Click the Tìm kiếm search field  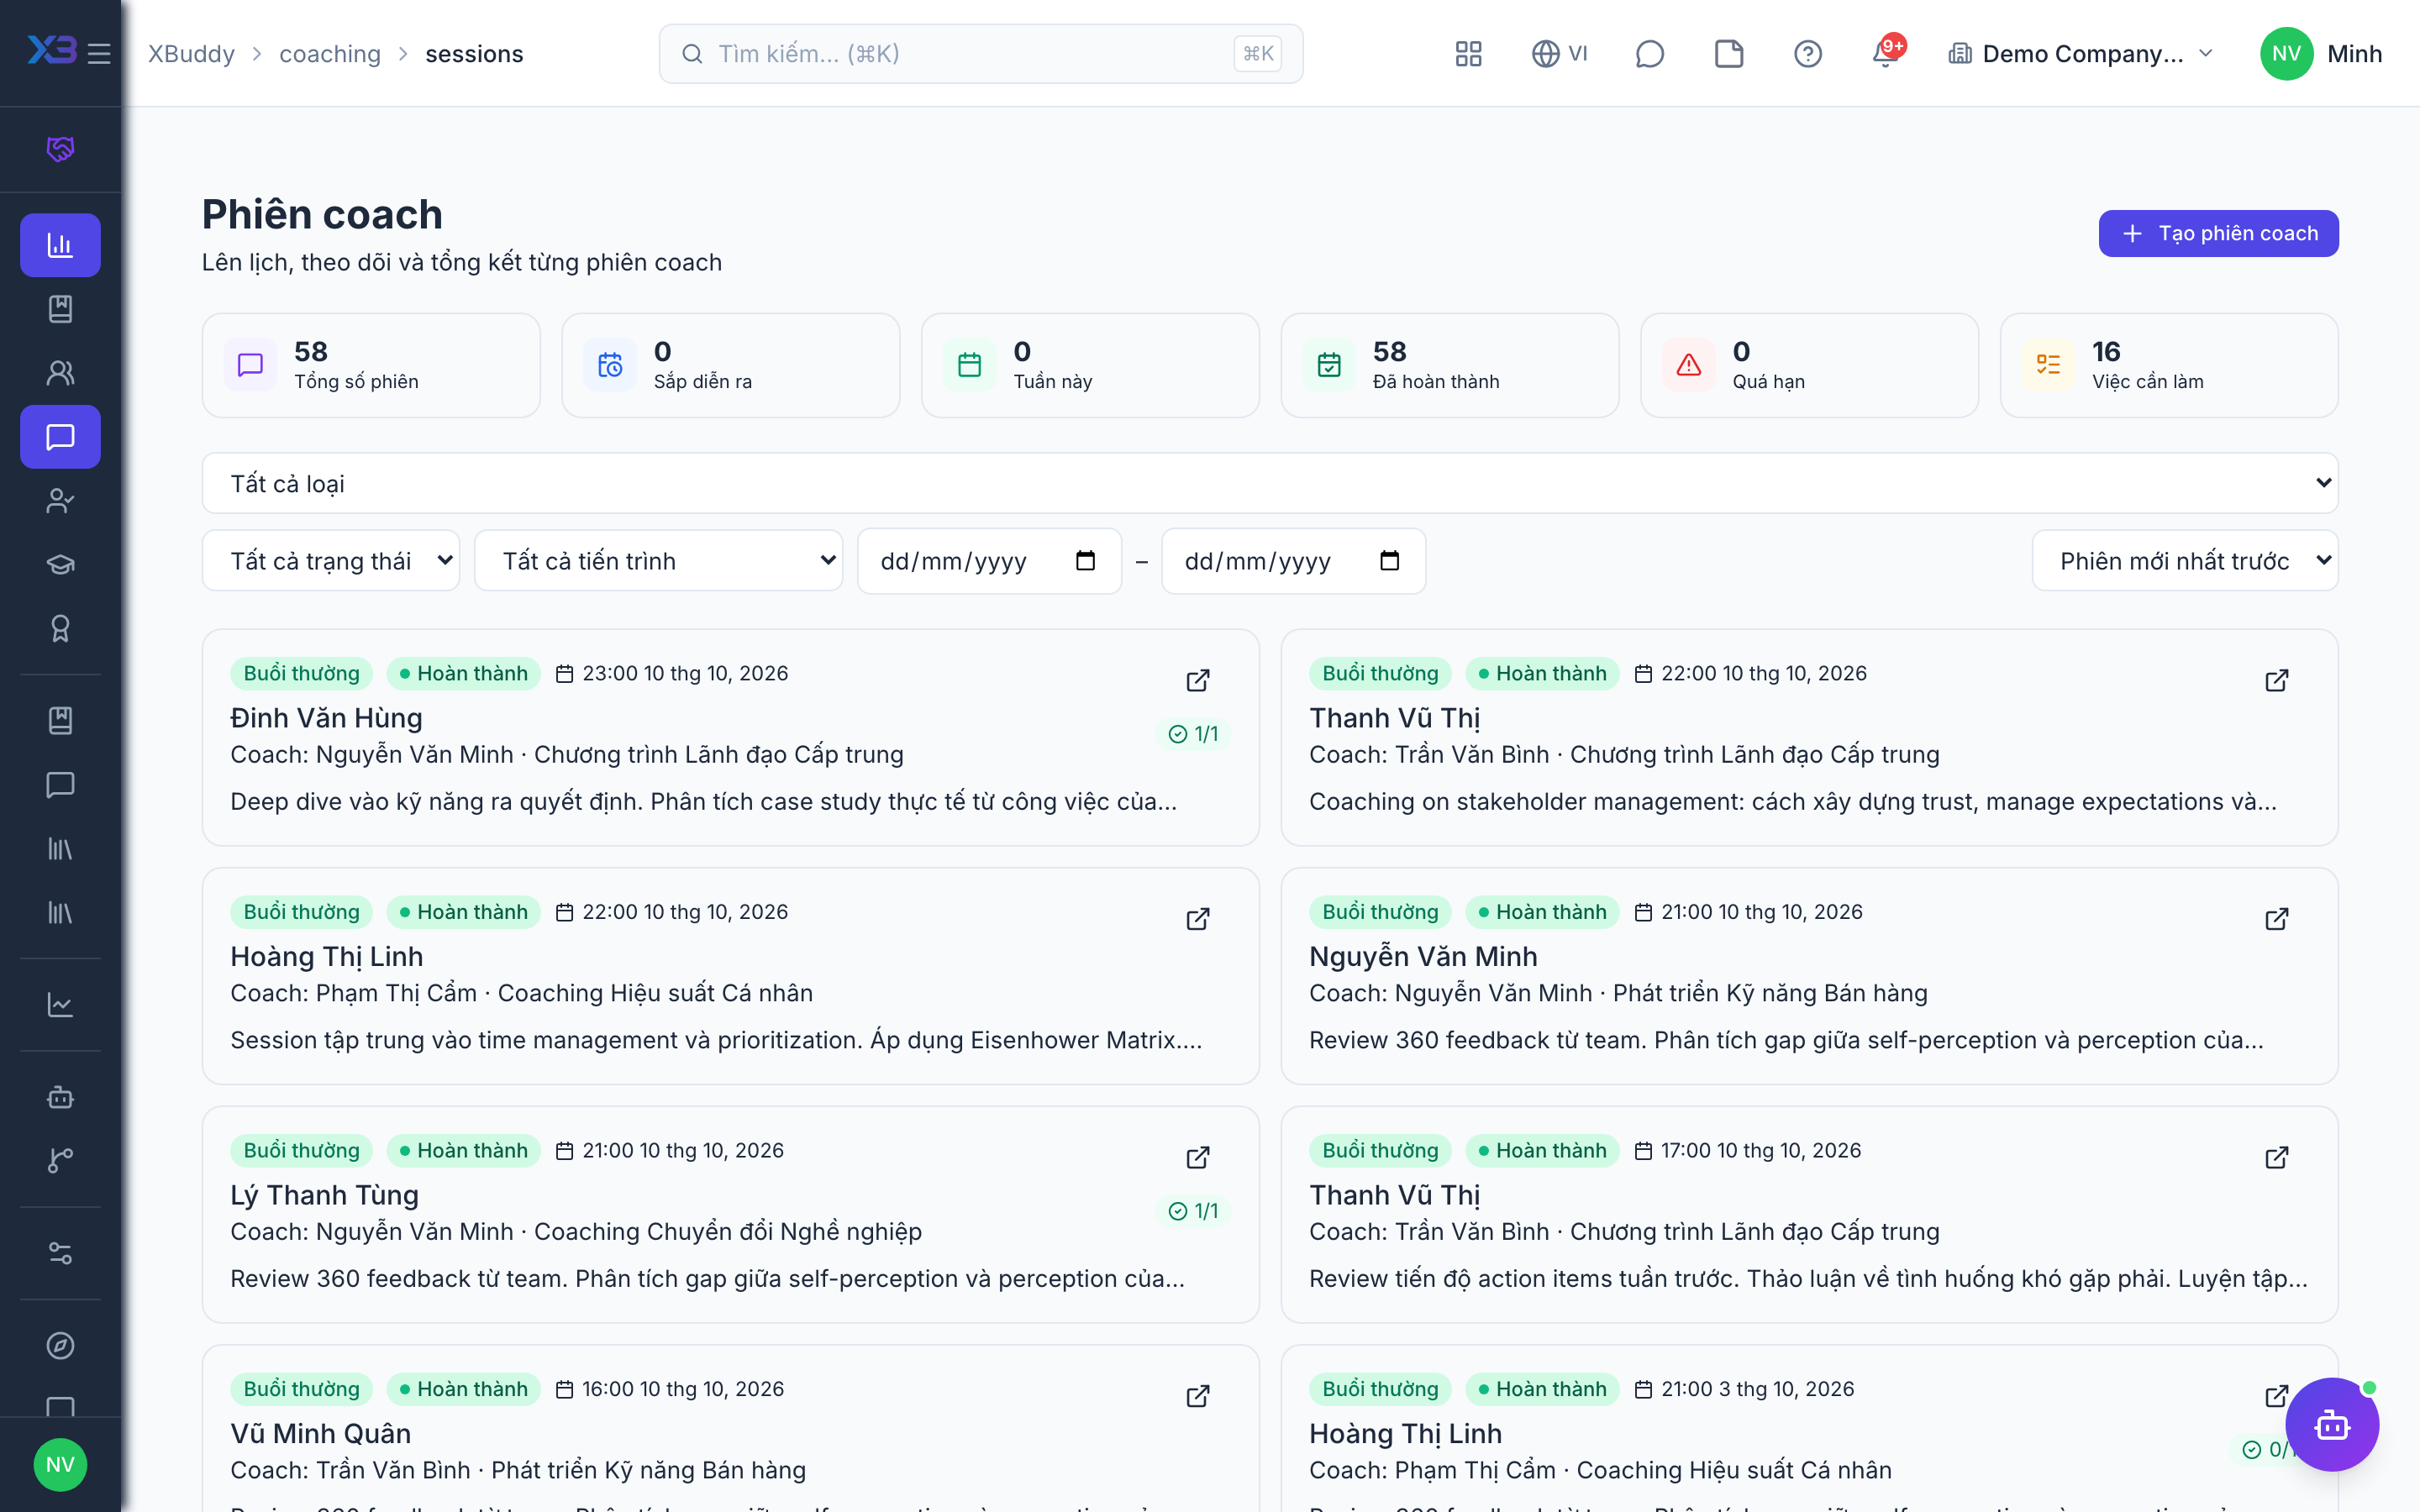point(980,53)
